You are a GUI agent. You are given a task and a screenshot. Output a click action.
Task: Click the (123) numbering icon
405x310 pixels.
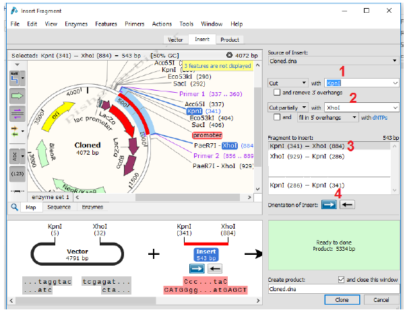(x=15, y=173)
